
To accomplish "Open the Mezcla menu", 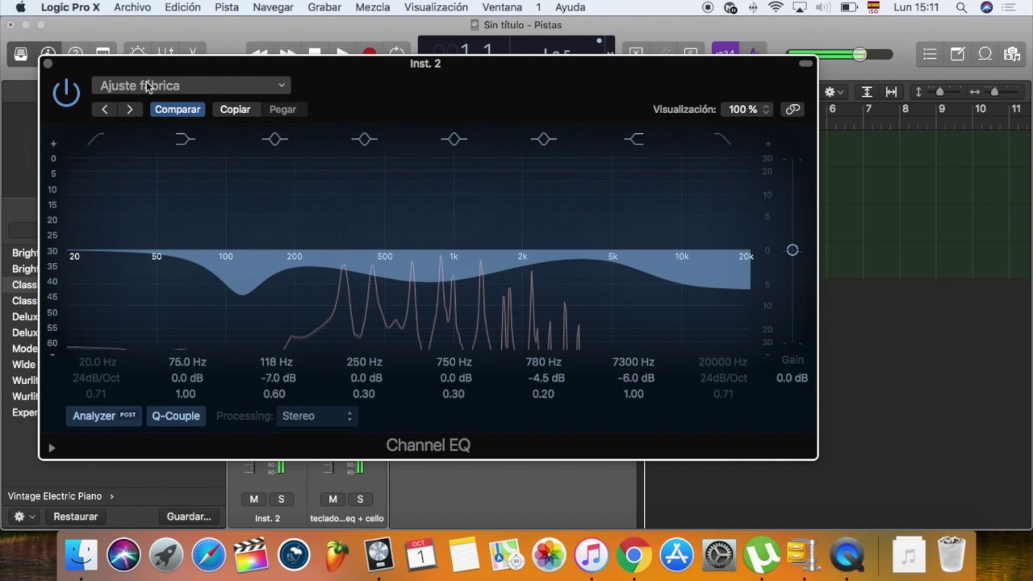I will click(x=373, y=7).
